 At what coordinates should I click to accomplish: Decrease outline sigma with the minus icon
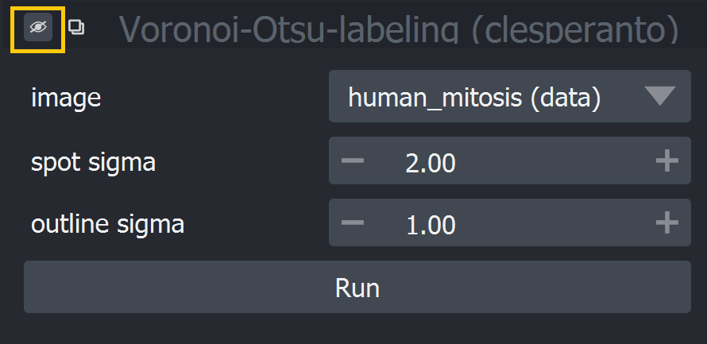point(352,222)
